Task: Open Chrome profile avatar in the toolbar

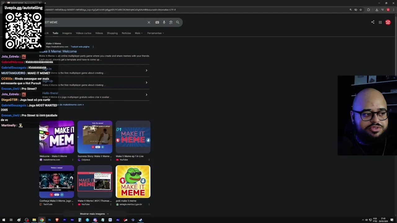Action: point(388,10)
